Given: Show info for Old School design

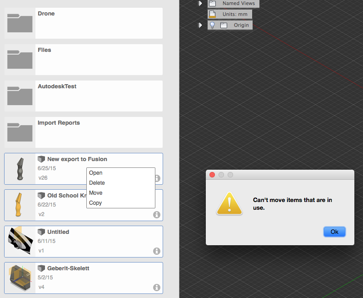Looking at the screenshot, I should tap(157, 215).
